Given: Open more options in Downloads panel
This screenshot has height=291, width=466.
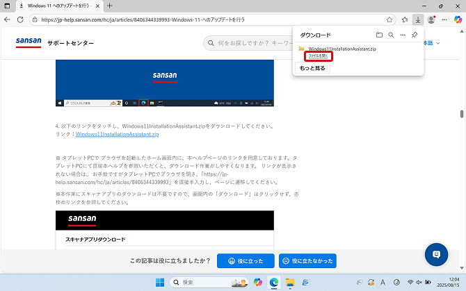Looking at the screenshot, I should (x=403, y=35).
